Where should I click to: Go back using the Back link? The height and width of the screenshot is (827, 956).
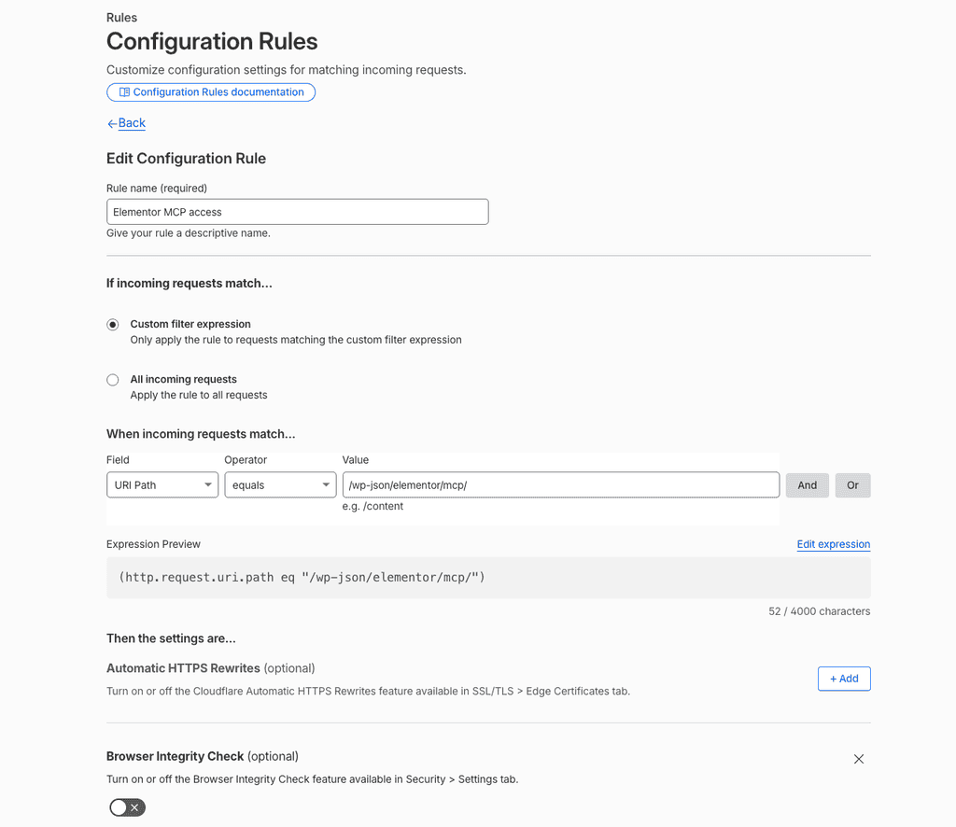[x=126, y=123]
